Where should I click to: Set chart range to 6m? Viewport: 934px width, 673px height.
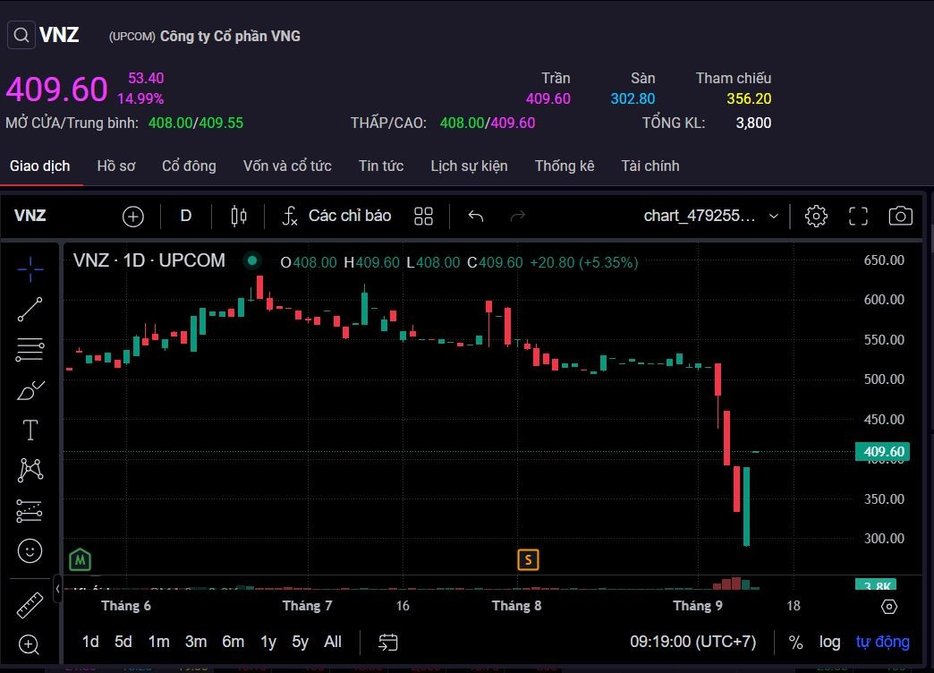(x=233, y=642)
